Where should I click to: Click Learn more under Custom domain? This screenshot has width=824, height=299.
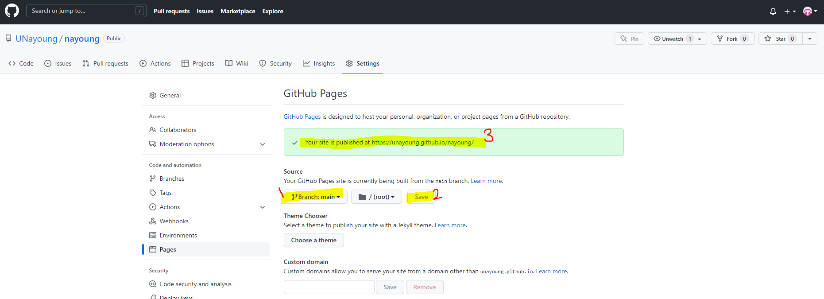coord(551,271)
